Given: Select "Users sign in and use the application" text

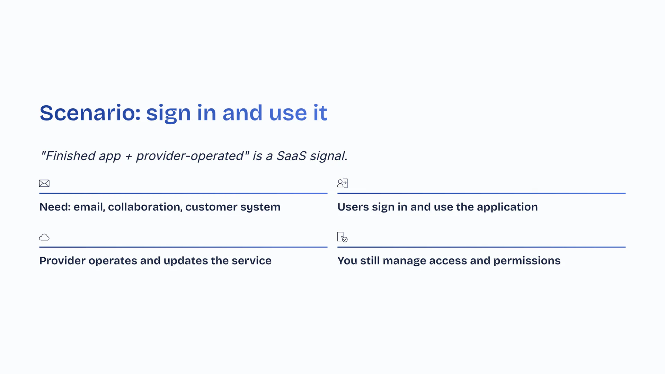Looking at the screenshot, I should (437, 207).
